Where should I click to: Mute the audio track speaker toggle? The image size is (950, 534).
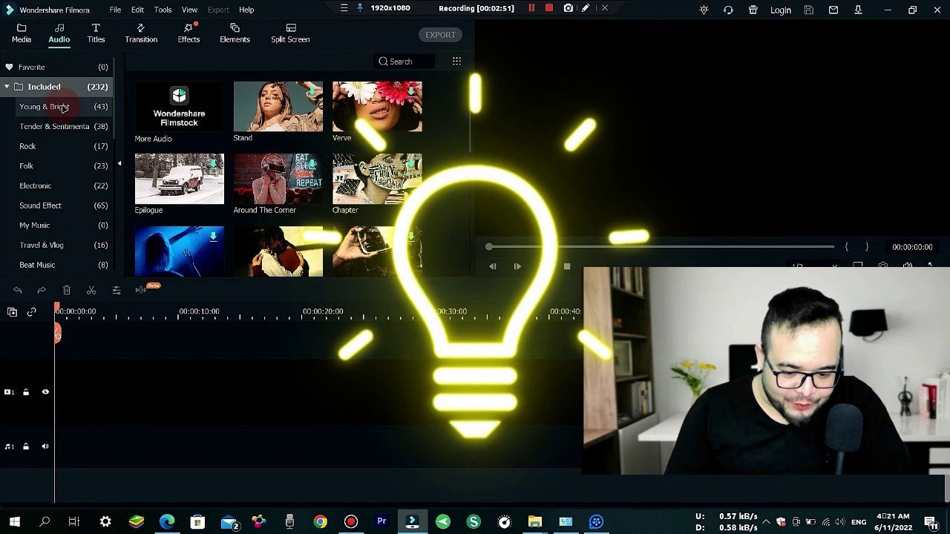pos(45,446)
